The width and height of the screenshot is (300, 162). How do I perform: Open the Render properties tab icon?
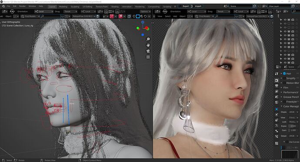[277, 80]
